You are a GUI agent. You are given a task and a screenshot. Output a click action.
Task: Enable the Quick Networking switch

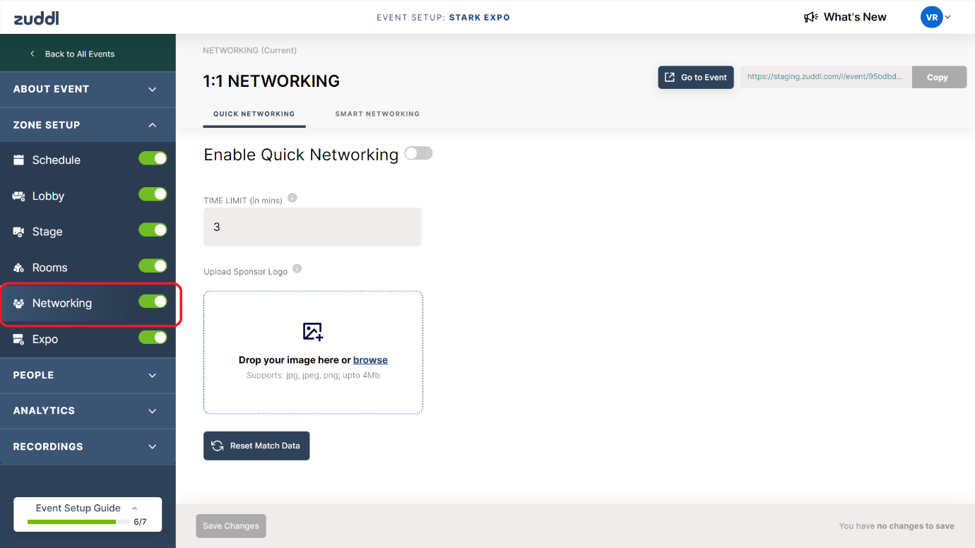(x=418, y=153)
